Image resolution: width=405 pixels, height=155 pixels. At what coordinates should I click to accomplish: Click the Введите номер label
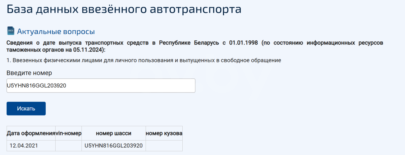point(29,73)
